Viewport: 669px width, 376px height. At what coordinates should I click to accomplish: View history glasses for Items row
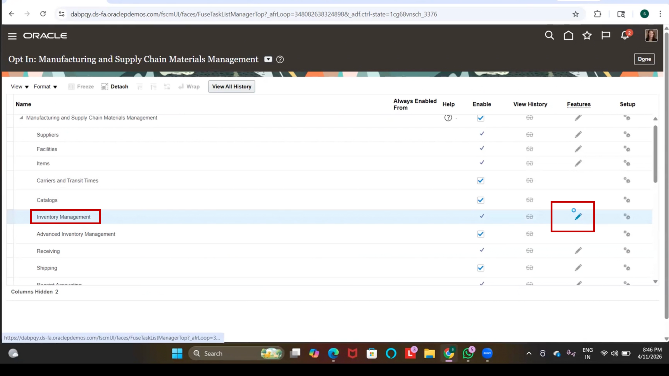pyautogui.click(x=530, y=163)
